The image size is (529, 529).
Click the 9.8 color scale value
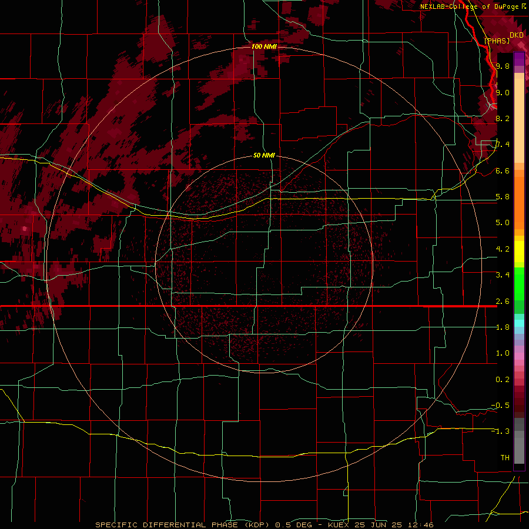[x=503, y=66]
